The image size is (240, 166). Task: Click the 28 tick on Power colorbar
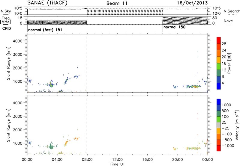tap(224, 44)
